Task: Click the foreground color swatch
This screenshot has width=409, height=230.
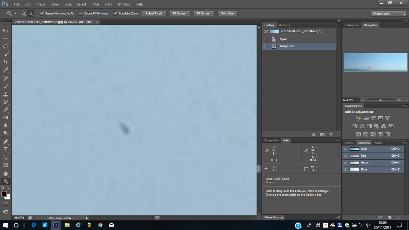Action: tap(4, 194)
